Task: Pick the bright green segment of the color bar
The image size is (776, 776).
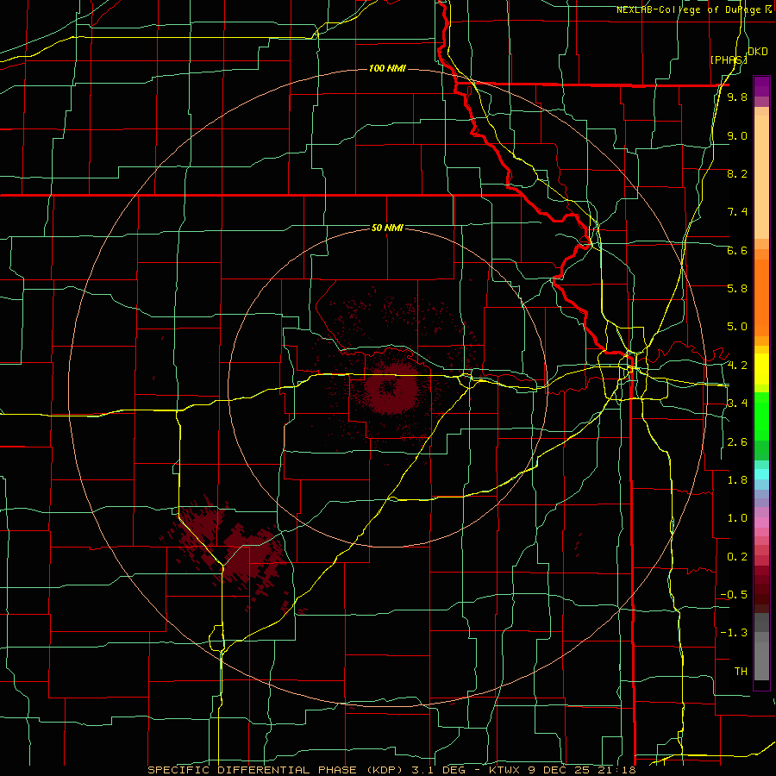Action: point(761,416)
